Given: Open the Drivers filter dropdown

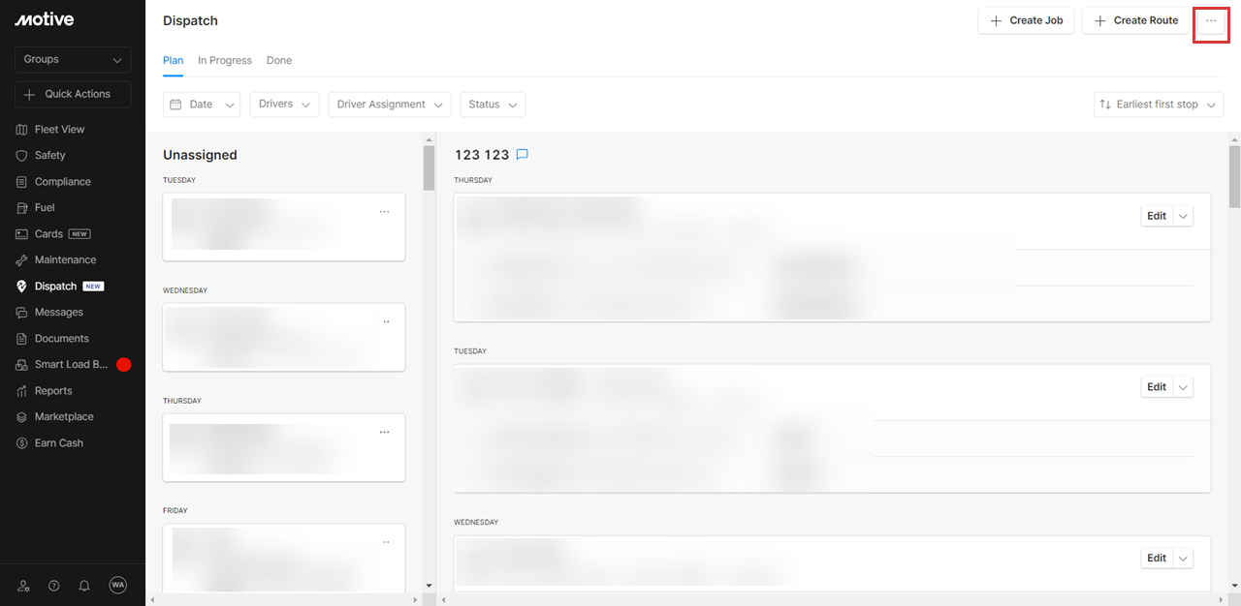Looking at the screenshot, I should (284, 105).
